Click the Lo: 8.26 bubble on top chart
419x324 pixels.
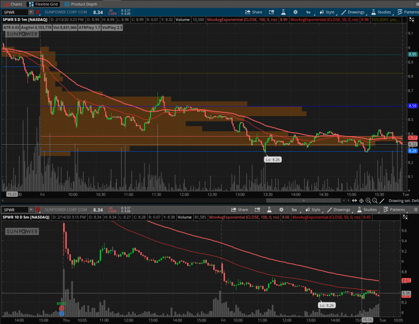click(x=272, y=160)
